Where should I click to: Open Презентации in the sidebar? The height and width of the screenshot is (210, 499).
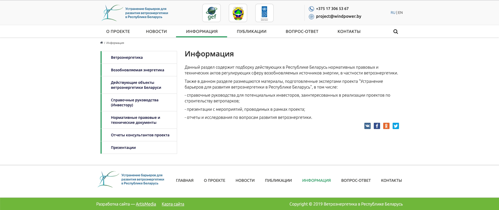pos(123,148)
